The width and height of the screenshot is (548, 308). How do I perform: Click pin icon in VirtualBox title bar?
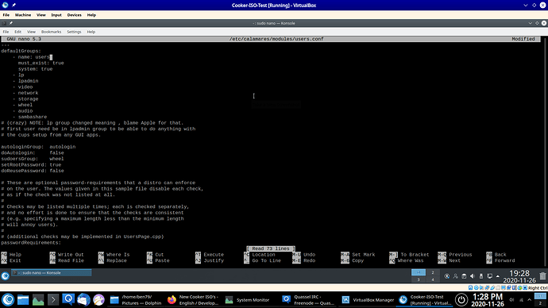(14, 6)
